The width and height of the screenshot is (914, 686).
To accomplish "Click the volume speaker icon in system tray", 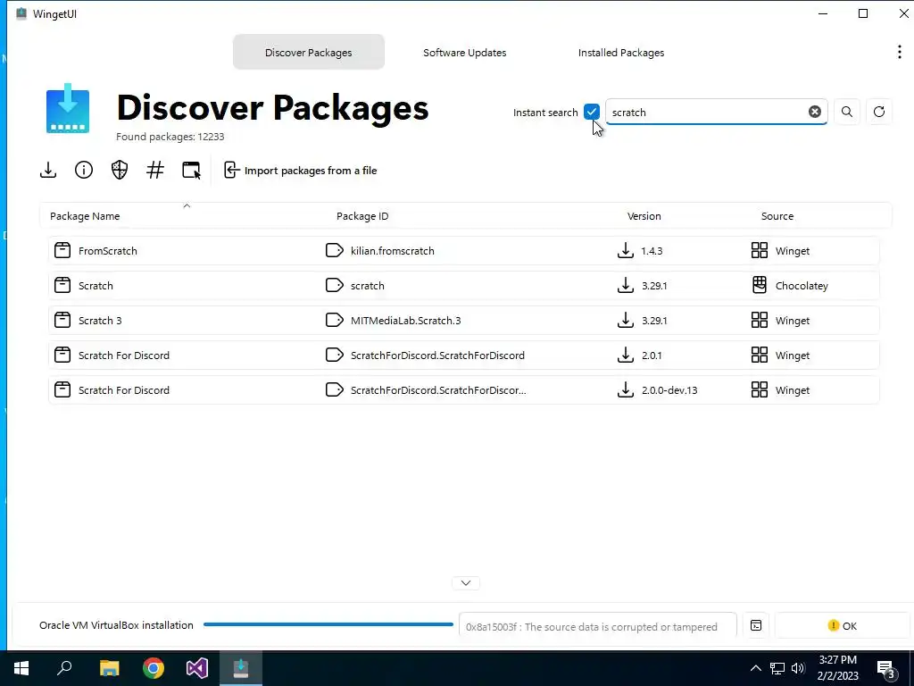I will click(798, 668).
